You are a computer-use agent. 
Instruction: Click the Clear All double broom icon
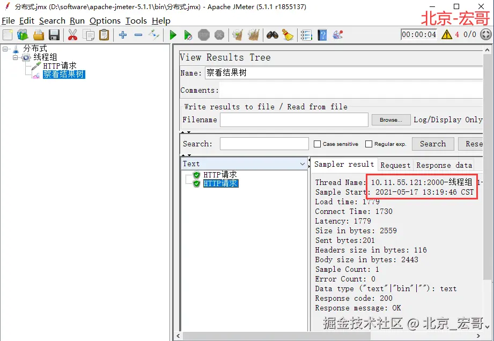pos(253,35)
